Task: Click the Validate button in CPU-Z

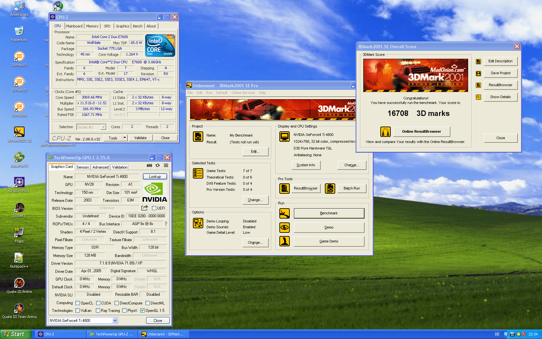Action: tap(140, 138)
